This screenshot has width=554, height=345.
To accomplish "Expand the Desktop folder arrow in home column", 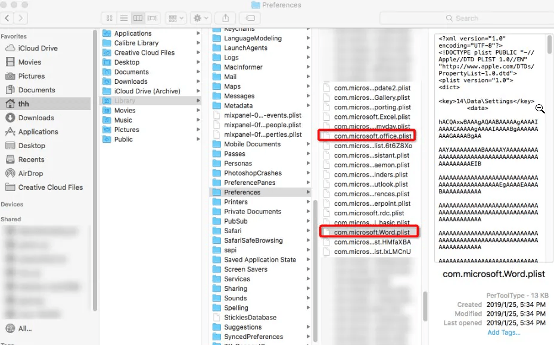I will tap(198, 62).
